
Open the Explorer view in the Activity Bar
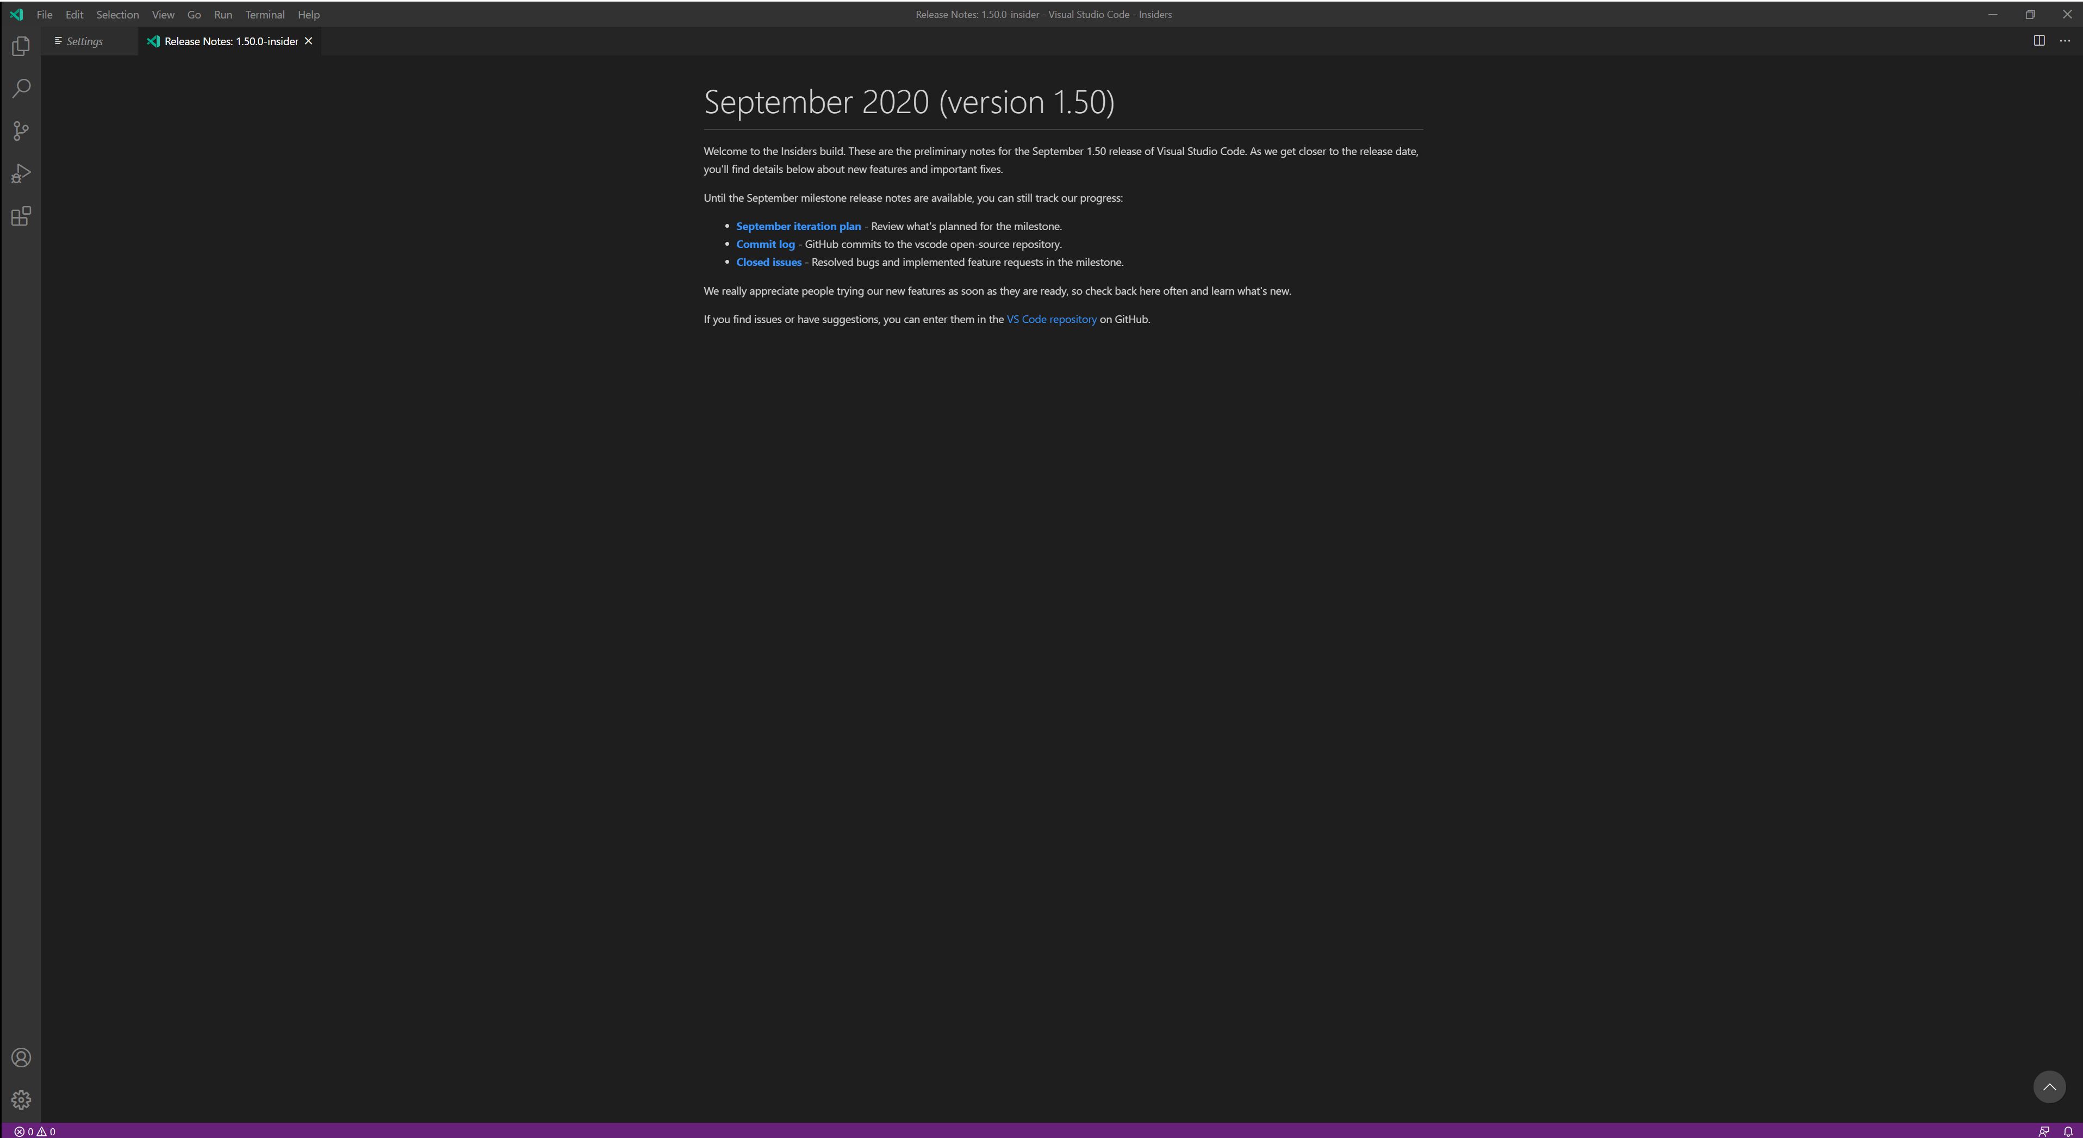pyautogui.click(x=20, y=46)
